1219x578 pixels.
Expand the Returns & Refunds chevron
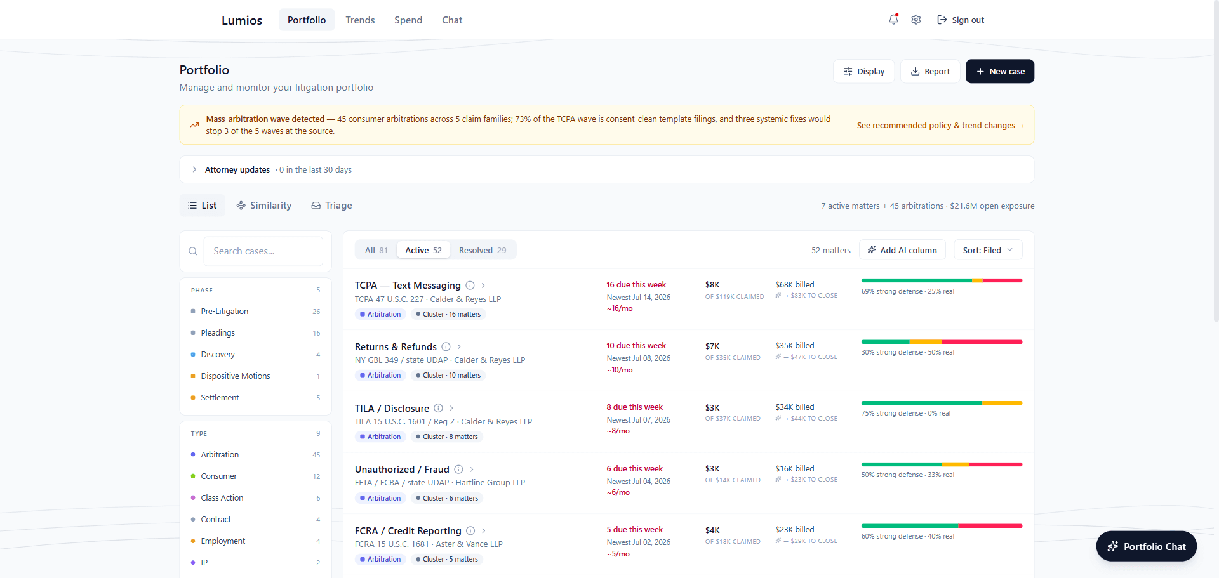[x=459, y=347]
